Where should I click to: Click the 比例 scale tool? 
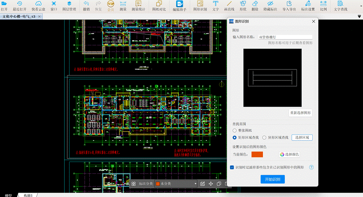(x=323, y=6)
